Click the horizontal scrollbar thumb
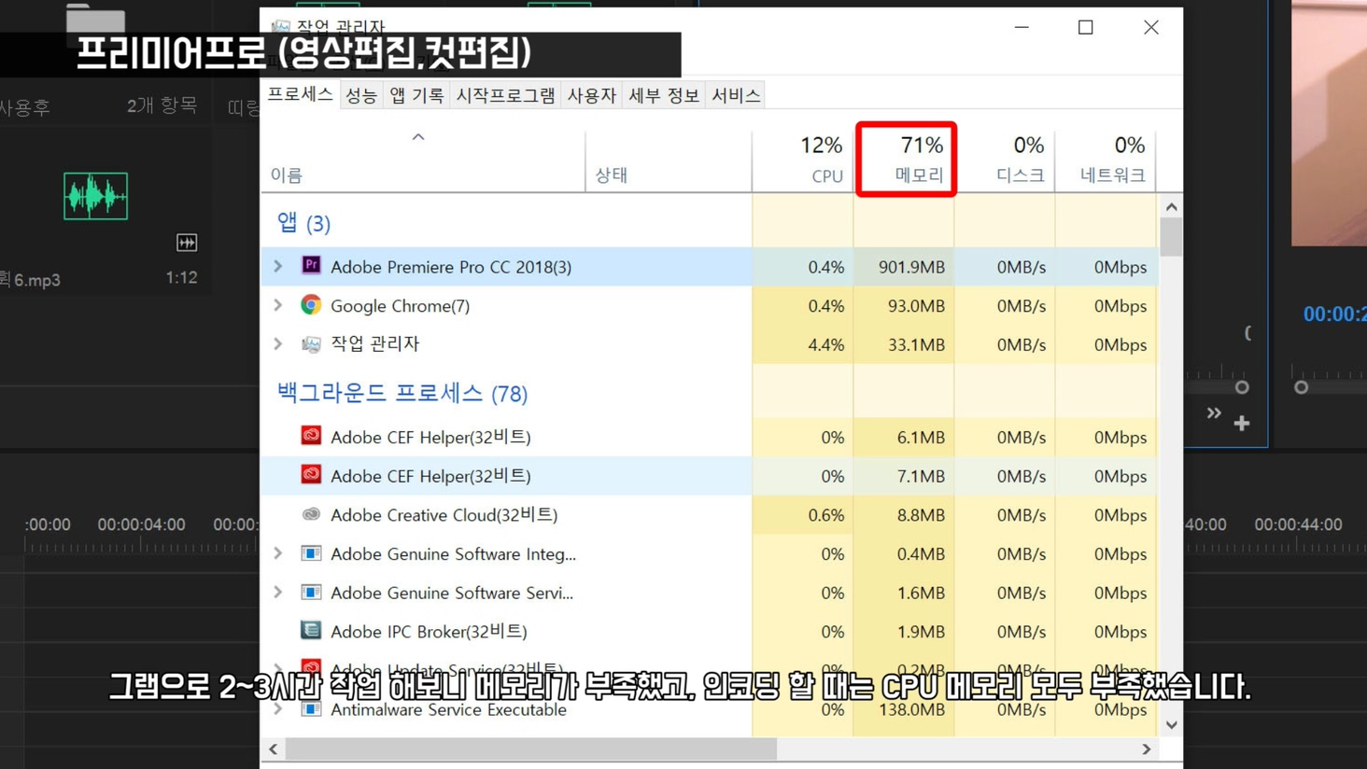 [x=531, y=749]
